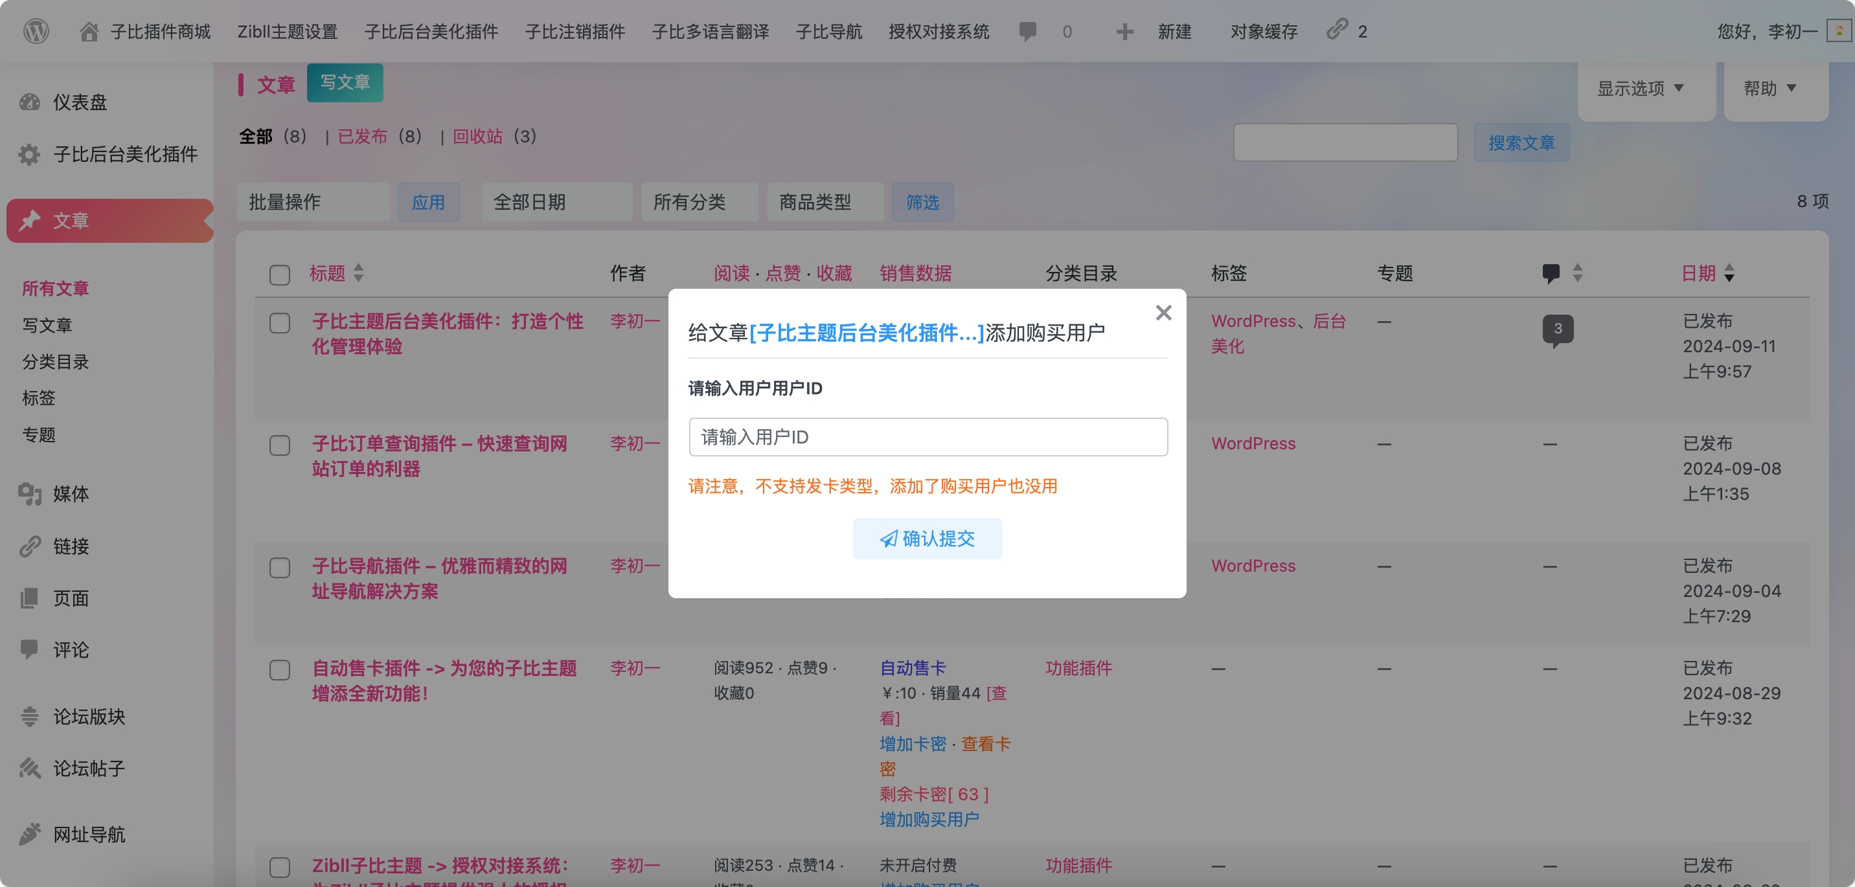The width and height of the screenshot is (1855, 887).
Task: Open the 全部日期 date filter dropdown
Action: click(x=556, y=202)
